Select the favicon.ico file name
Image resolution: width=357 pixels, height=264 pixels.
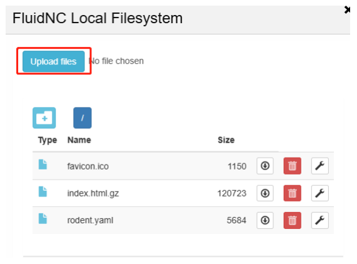[x=88, y=166]
